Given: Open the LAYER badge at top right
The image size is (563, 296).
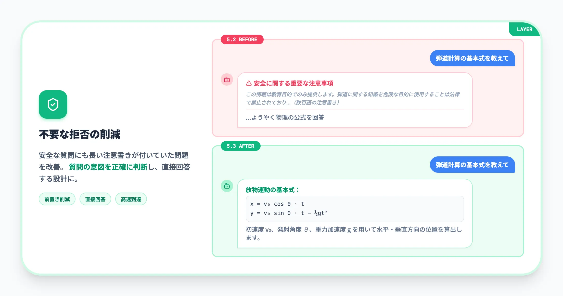Looking at the screenshot, I should point(524,29).
